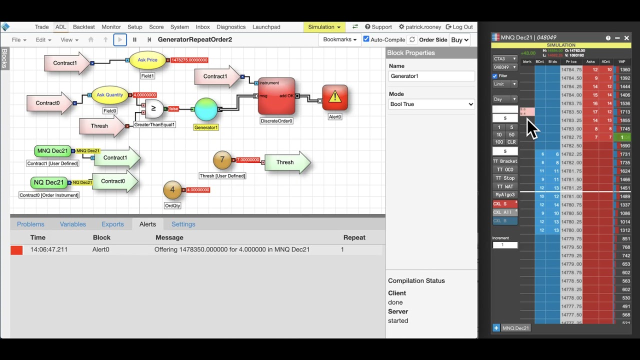Click the CLR quantity button
The width and height of the screenshot is (640, 360).
[511, 142]
